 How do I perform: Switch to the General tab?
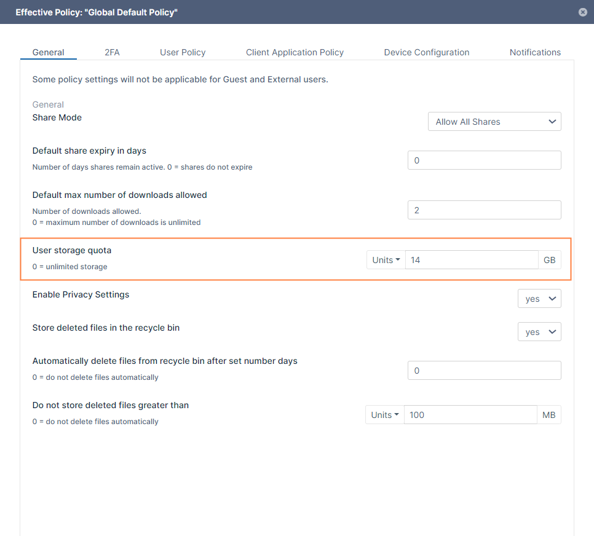(48, 52)
